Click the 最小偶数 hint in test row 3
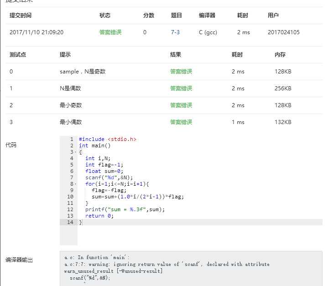Viewport: 328px width, 286px height. 71,122
